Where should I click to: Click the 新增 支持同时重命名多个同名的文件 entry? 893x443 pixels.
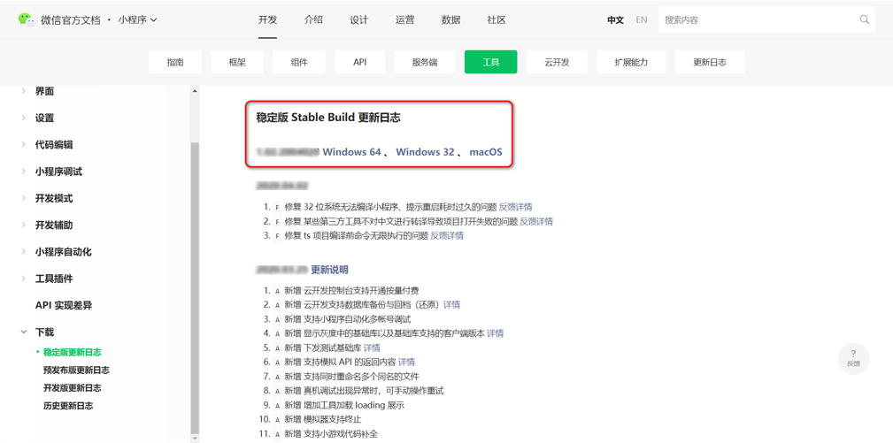point(351,377)
